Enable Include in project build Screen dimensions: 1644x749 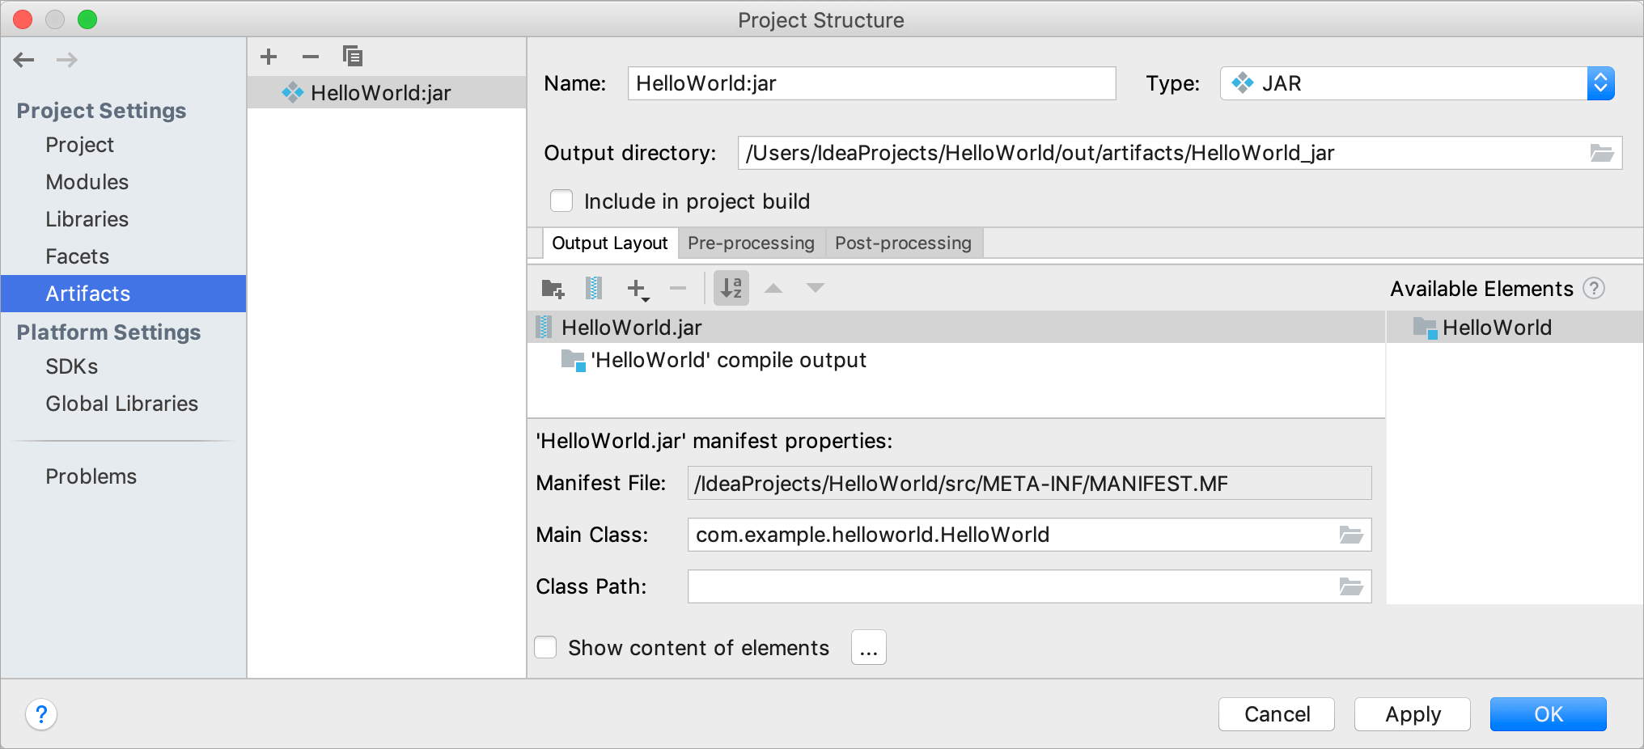tap(561, 201)
